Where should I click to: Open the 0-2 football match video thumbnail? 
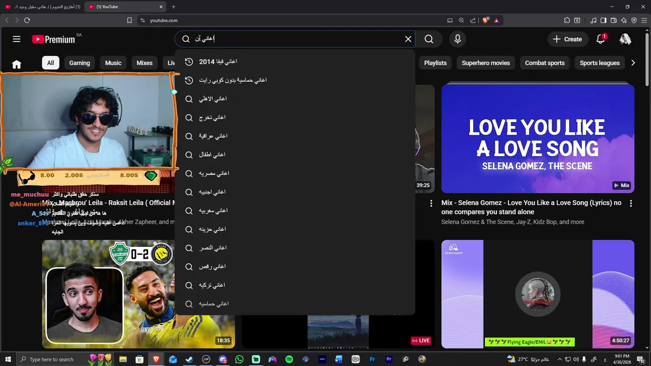(x=138, y=294)
